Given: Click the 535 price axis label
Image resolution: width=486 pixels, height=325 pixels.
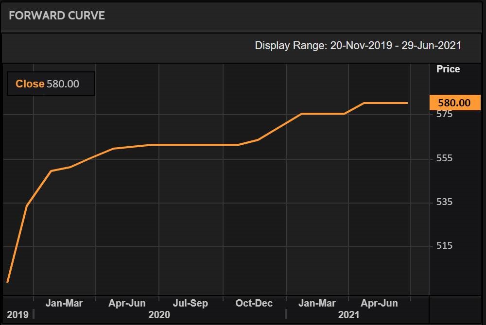Looking at the screenshot, I should 444,202.
